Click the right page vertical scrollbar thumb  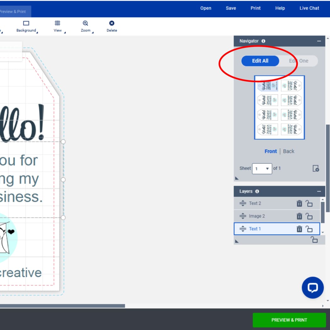point(328,168)
